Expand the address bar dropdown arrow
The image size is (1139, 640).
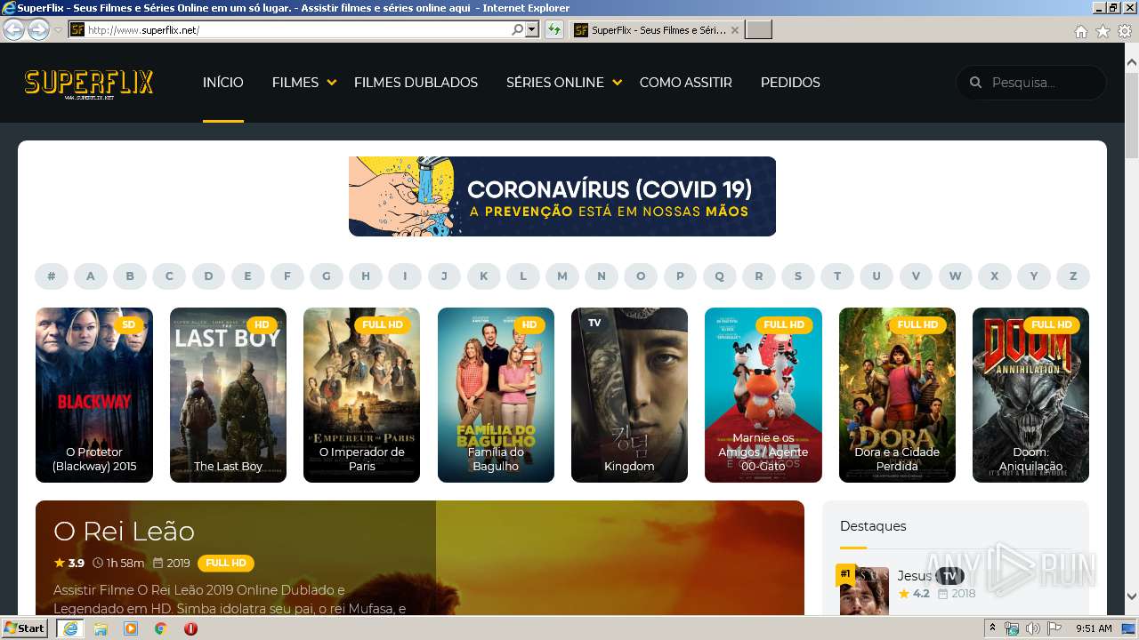[532, 30]
